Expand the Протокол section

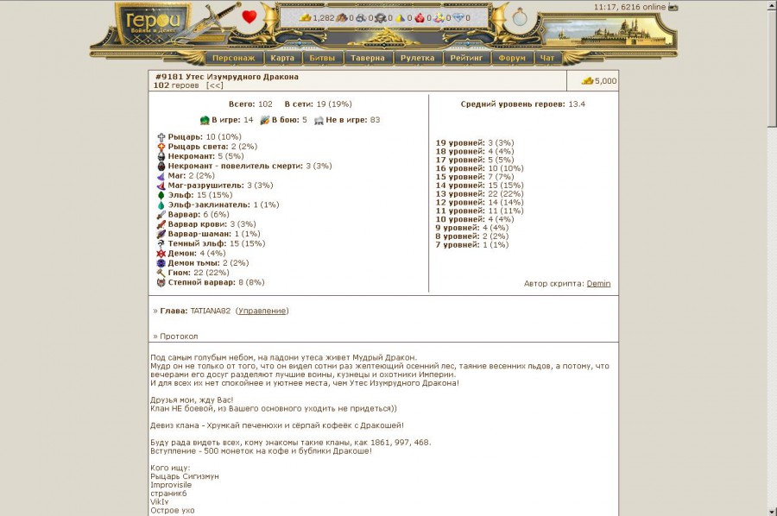178,337
